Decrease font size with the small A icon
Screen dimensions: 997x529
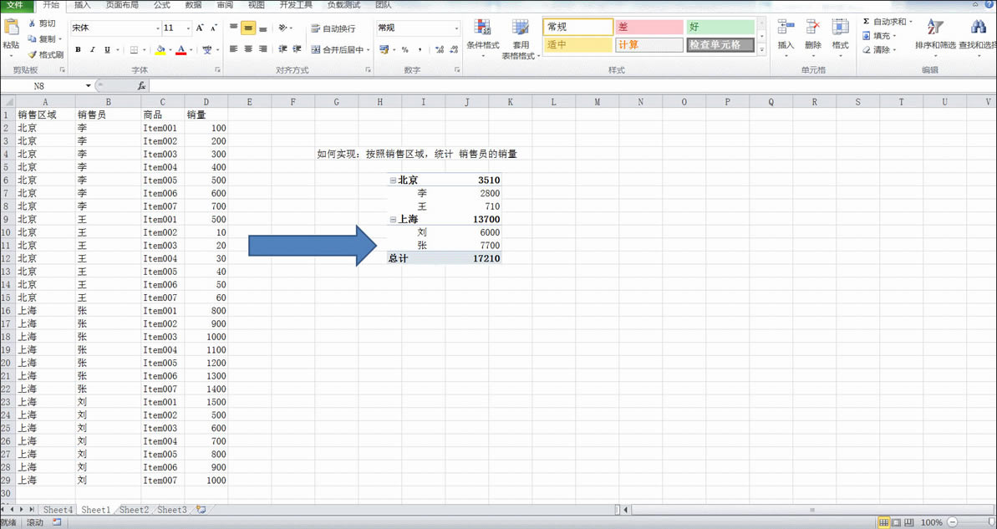[214, 28]
